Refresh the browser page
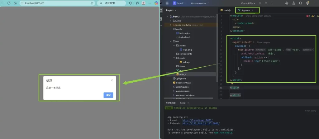This screenshot has height=139, width=319. point(9,3)
